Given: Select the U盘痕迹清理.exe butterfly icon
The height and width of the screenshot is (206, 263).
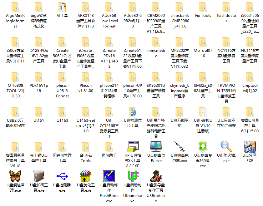Looking at the screenshot, I should tap(15, 176).
